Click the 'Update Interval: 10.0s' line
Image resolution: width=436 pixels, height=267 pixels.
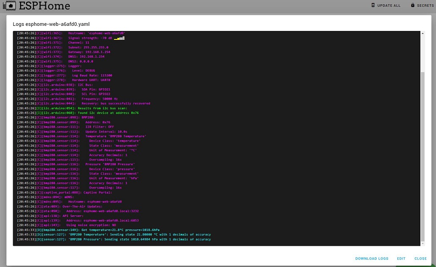[72, 132]
